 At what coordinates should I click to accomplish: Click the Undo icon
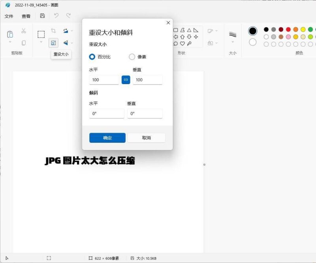[x=56, y=16]
